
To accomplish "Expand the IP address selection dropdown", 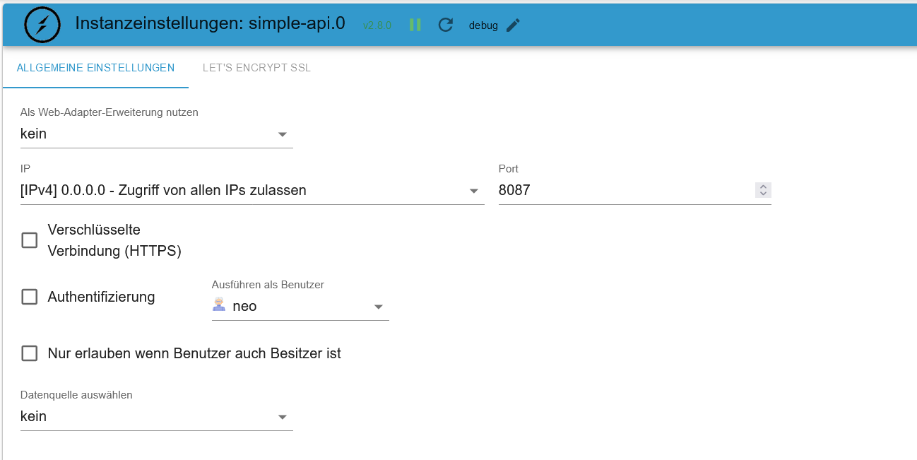I will tap(252, 190).
